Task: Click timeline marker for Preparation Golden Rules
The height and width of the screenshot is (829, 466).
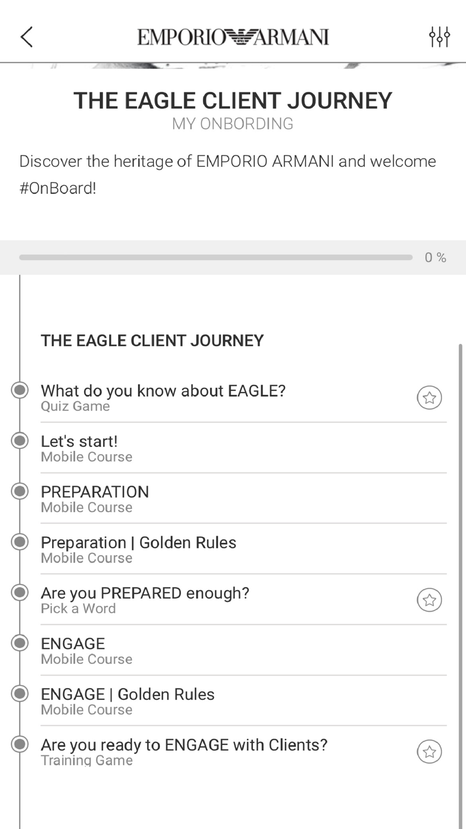Action: point(20,542)
